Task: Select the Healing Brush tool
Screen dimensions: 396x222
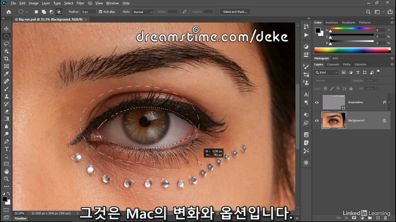Action: coord(6,81)
